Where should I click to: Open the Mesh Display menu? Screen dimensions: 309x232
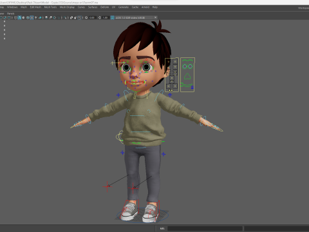[67, 7]
